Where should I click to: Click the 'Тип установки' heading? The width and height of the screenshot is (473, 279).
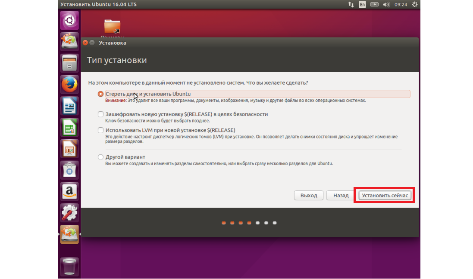117,60
